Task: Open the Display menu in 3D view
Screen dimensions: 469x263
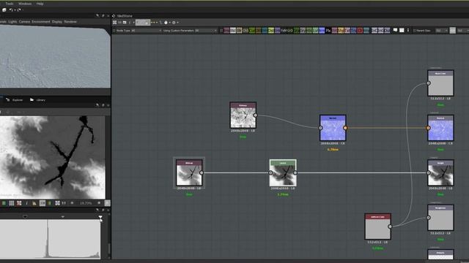Action: [57, 22]
